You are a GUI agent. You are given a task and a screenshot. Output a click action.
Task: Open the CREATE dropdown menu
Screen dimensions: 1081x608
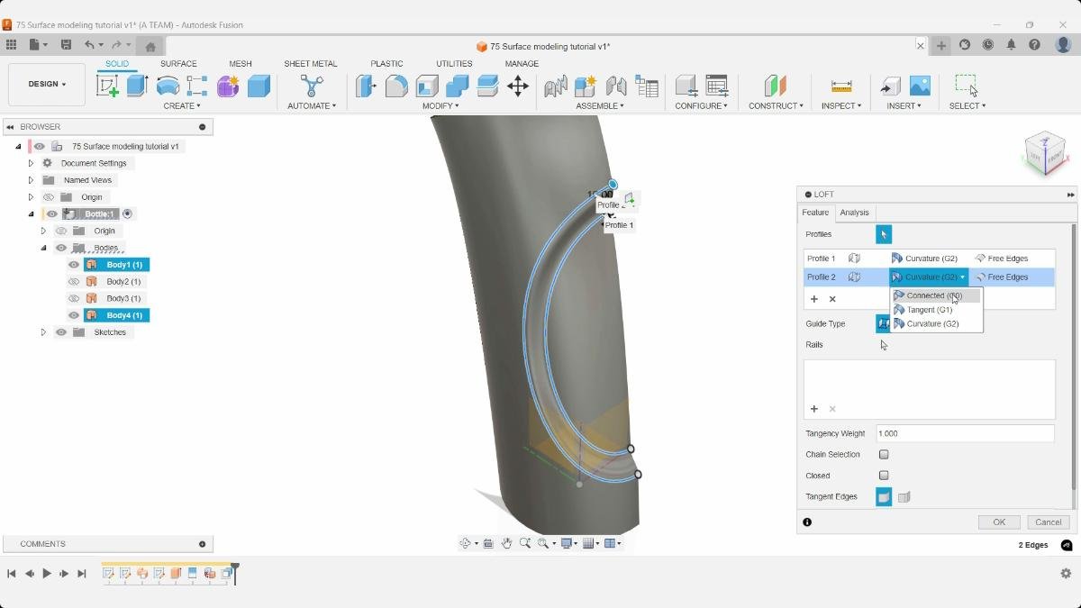(x=182, y=105)
